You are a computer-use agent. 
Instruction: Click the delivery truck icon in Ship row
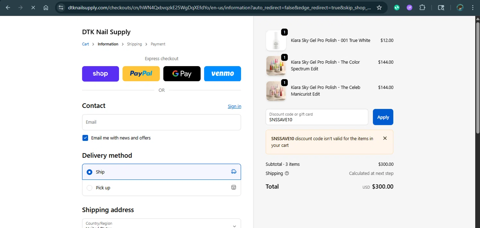click(x=234, y=172)
